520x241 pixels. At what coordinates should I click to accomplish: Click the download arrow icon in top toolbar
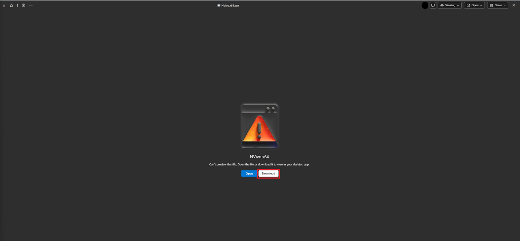click(4, 6)
